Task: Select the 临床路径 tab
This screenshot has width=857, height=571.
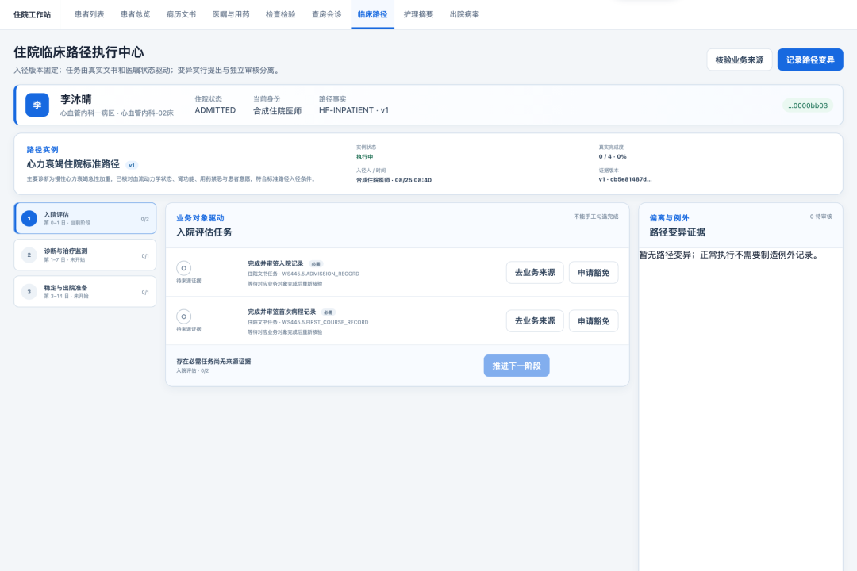Action: (372, 15)
